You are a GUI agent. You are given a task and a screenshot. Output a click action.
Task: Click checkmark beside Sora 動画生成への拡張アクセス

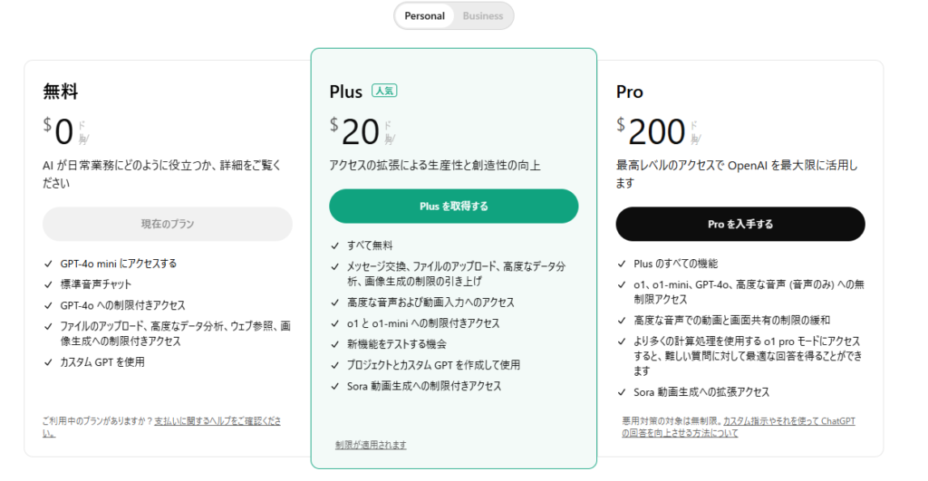tap(622, 392)
